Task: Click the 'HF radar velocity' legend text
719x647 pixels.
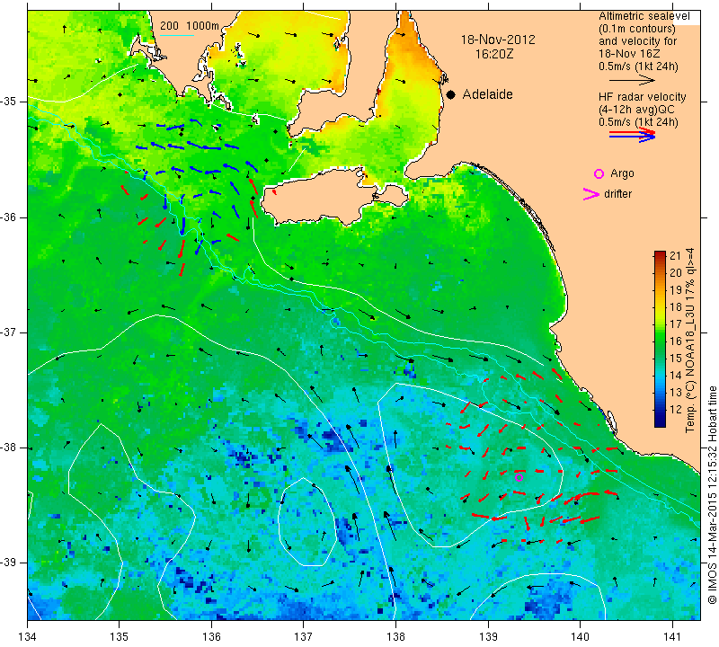Action: [642, 97]
